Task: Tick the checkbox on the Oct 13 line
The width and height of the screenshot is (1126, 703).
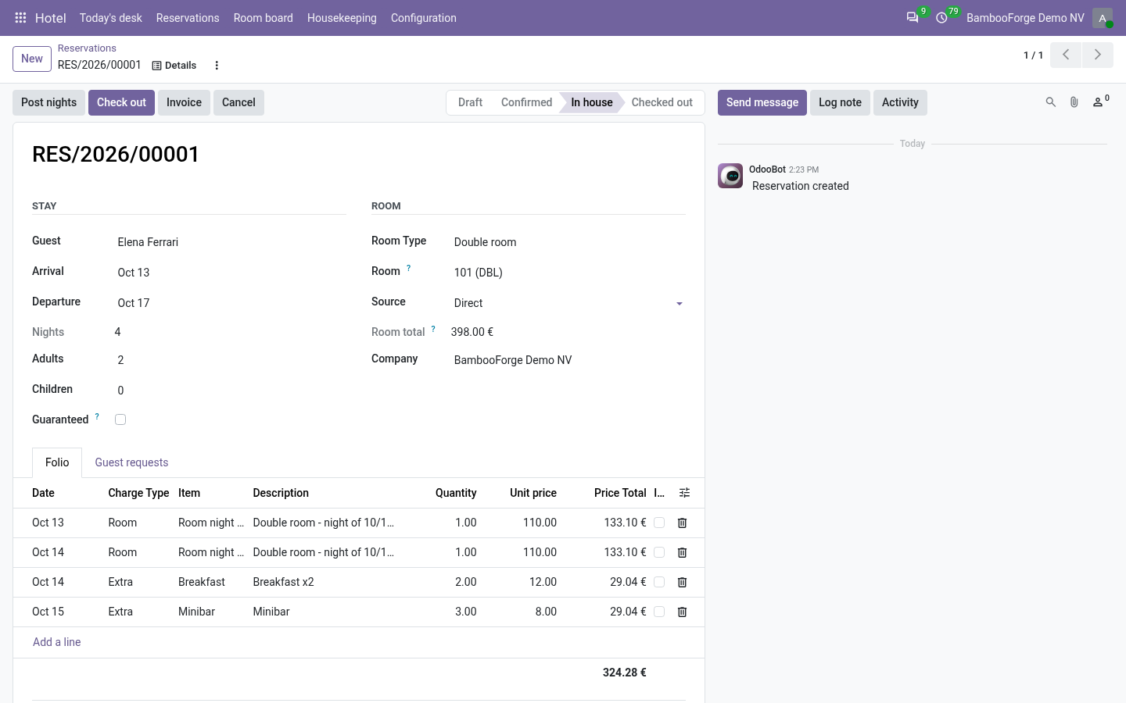Action: tap(659, 523)
